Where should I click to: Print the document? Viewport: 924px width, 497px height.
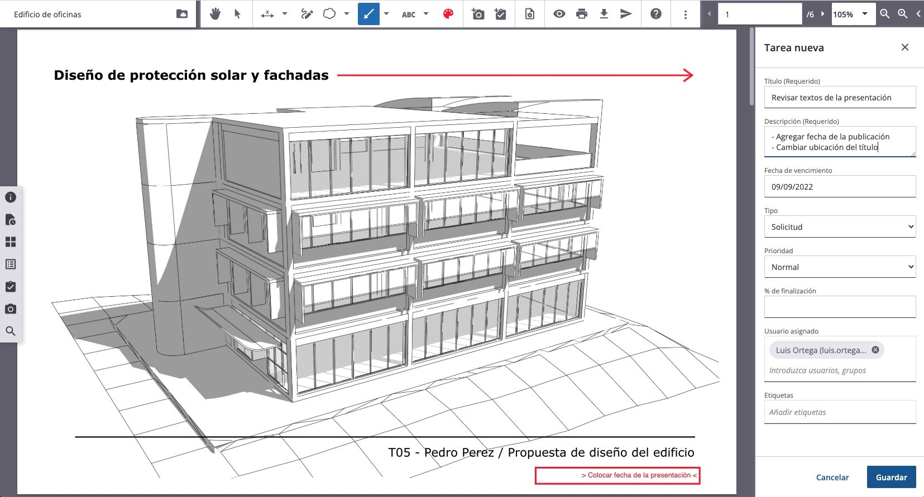pos(582,14)
